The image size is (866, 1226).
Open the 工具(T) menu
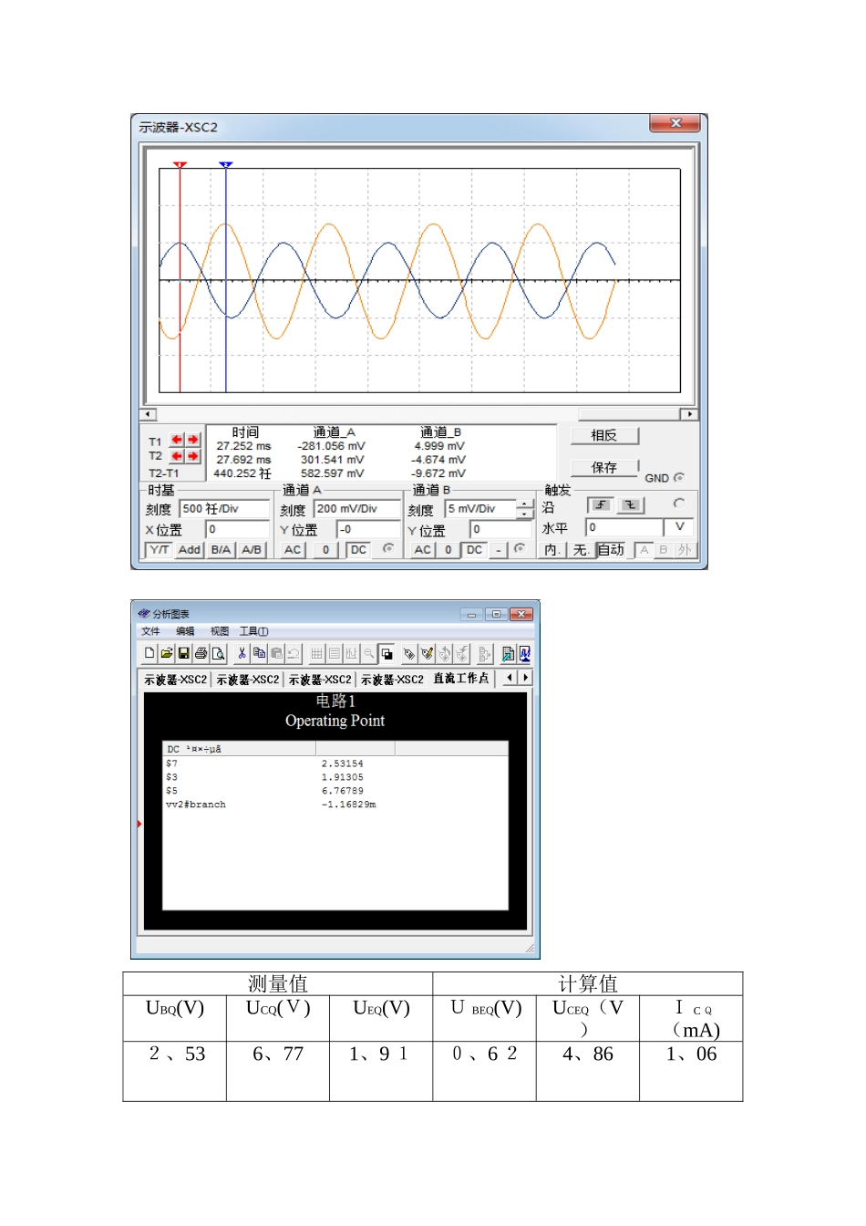(254, 631)
